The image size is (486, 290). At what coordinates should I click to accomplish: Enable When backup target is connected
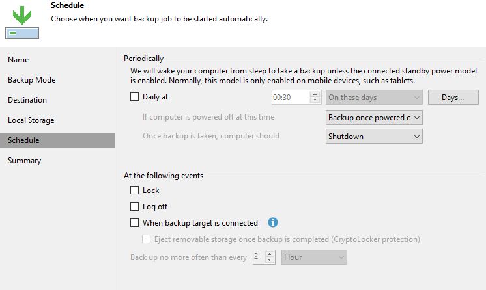pyautogui.click(x=135, y=223)
